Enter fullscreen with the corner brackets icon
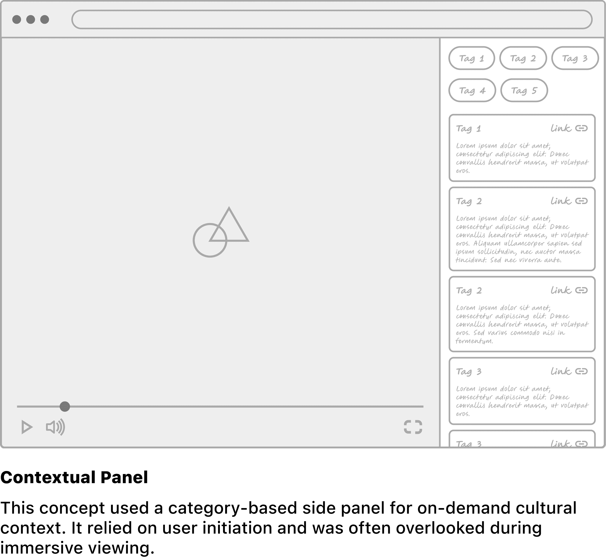 coord(413,427)
